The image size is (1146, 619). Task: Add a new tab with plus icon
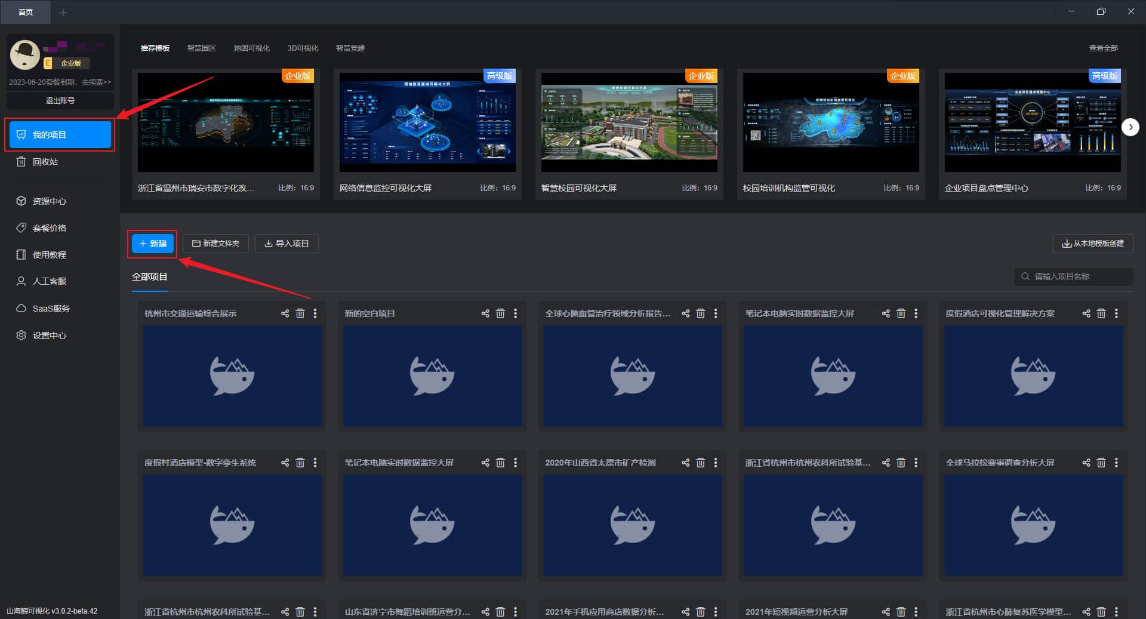tap(63, 13)
